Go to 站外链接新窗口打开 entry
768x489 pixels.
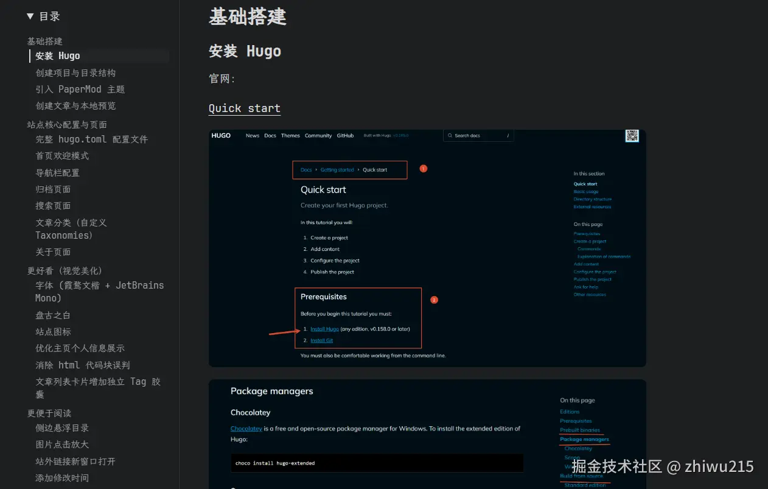click(x=75, y=462)
